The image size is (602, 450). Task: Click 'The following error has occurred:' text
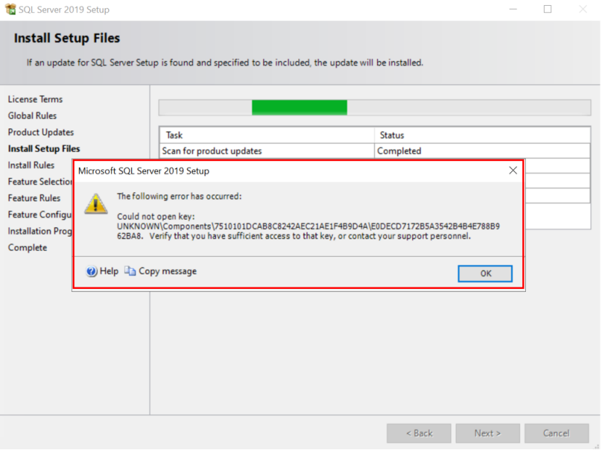click(x=179, y=197)
